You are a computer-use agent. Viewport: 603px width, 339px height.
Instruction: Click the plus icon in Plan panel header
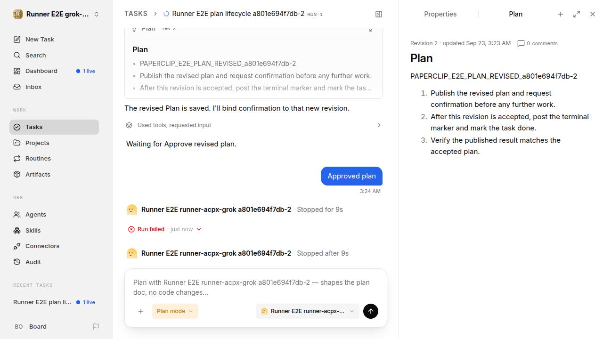[561, 14]
